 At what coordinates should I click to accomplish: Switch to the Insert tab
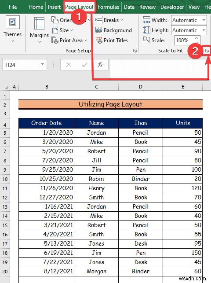coord(54,7)
